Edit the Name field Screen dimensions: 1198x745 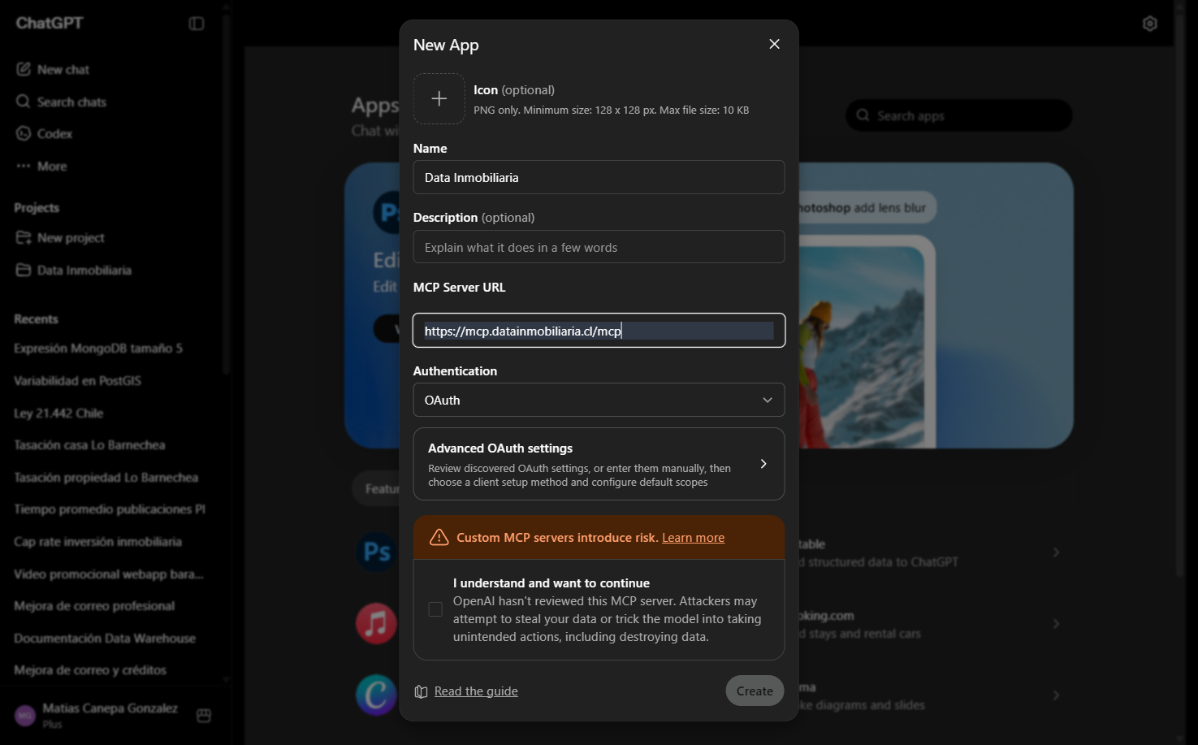pos(599,177)
